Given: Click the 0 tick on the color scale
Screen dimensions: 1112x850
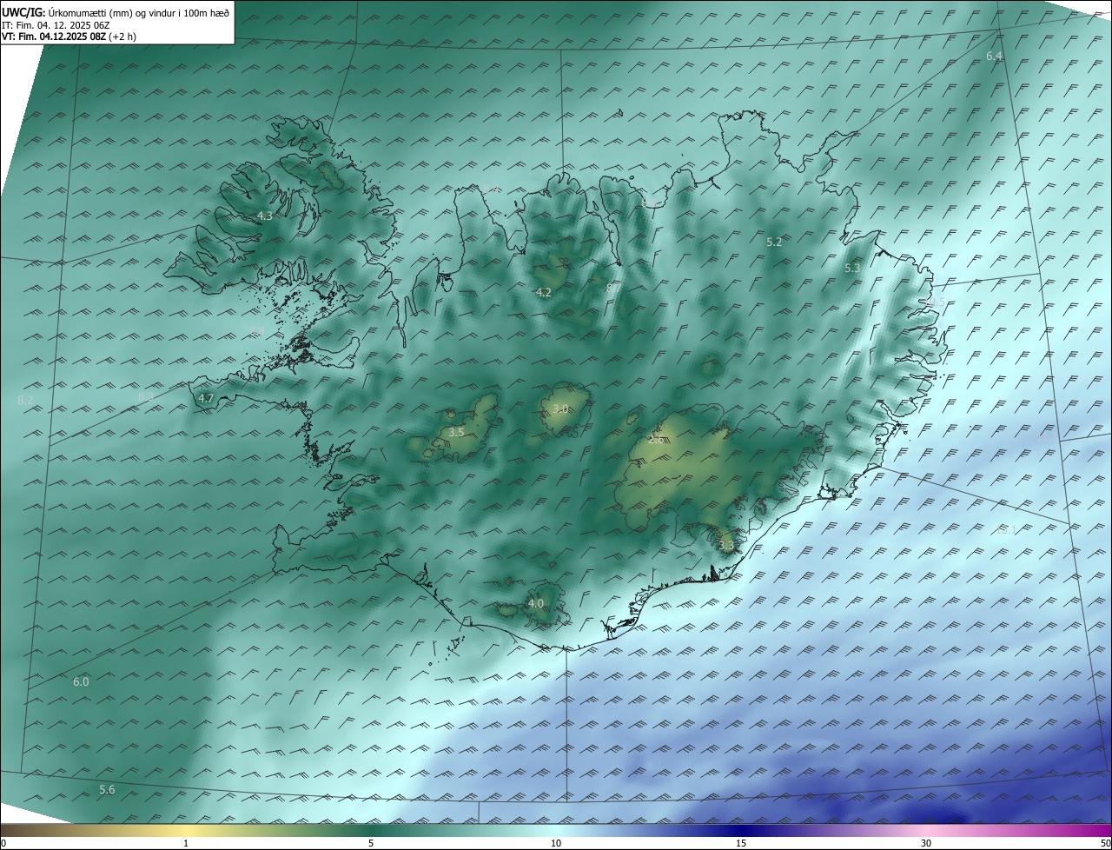Looking at the screenshot, I should click(x=3, y=843).
